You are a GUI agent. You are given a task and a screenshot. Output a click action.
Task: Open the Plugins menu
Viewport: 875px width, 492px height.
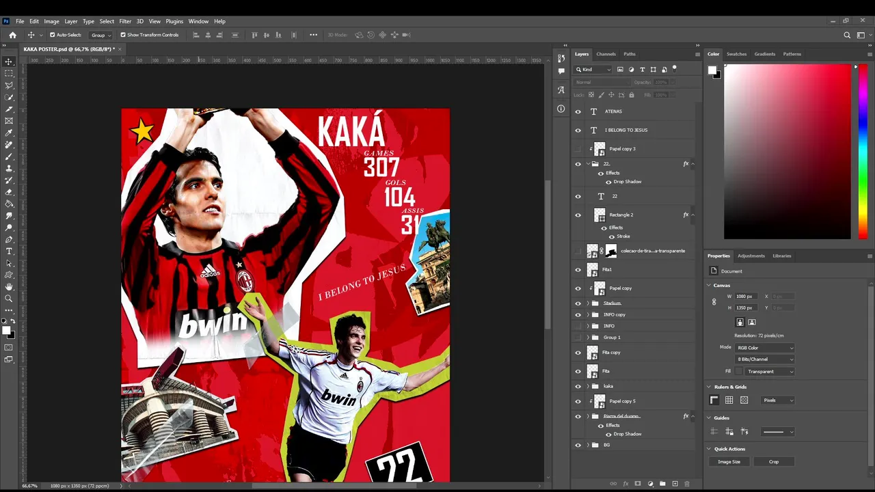(x=174, y=21)
